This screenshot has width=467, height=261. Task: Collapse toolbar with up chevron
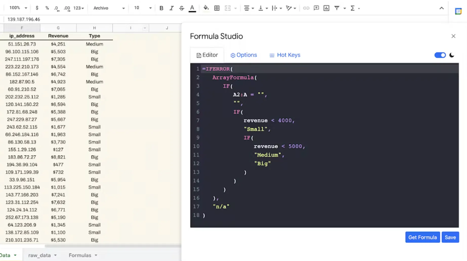pyautogui.click(x=441, y=8)
